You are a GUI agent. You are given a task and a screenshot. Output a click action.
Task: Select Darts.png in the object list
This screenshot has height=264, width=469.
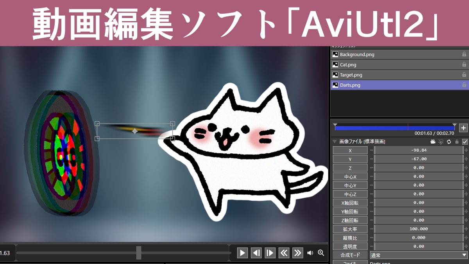coord(399,85)
